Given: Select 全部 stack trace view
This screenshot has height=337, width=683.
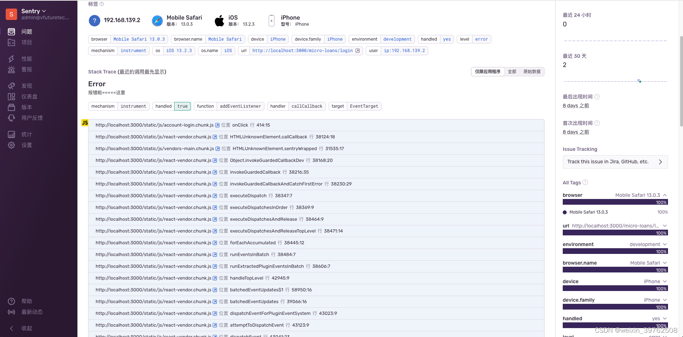Looking at the screenshot, I should click(x=512, y=72).
